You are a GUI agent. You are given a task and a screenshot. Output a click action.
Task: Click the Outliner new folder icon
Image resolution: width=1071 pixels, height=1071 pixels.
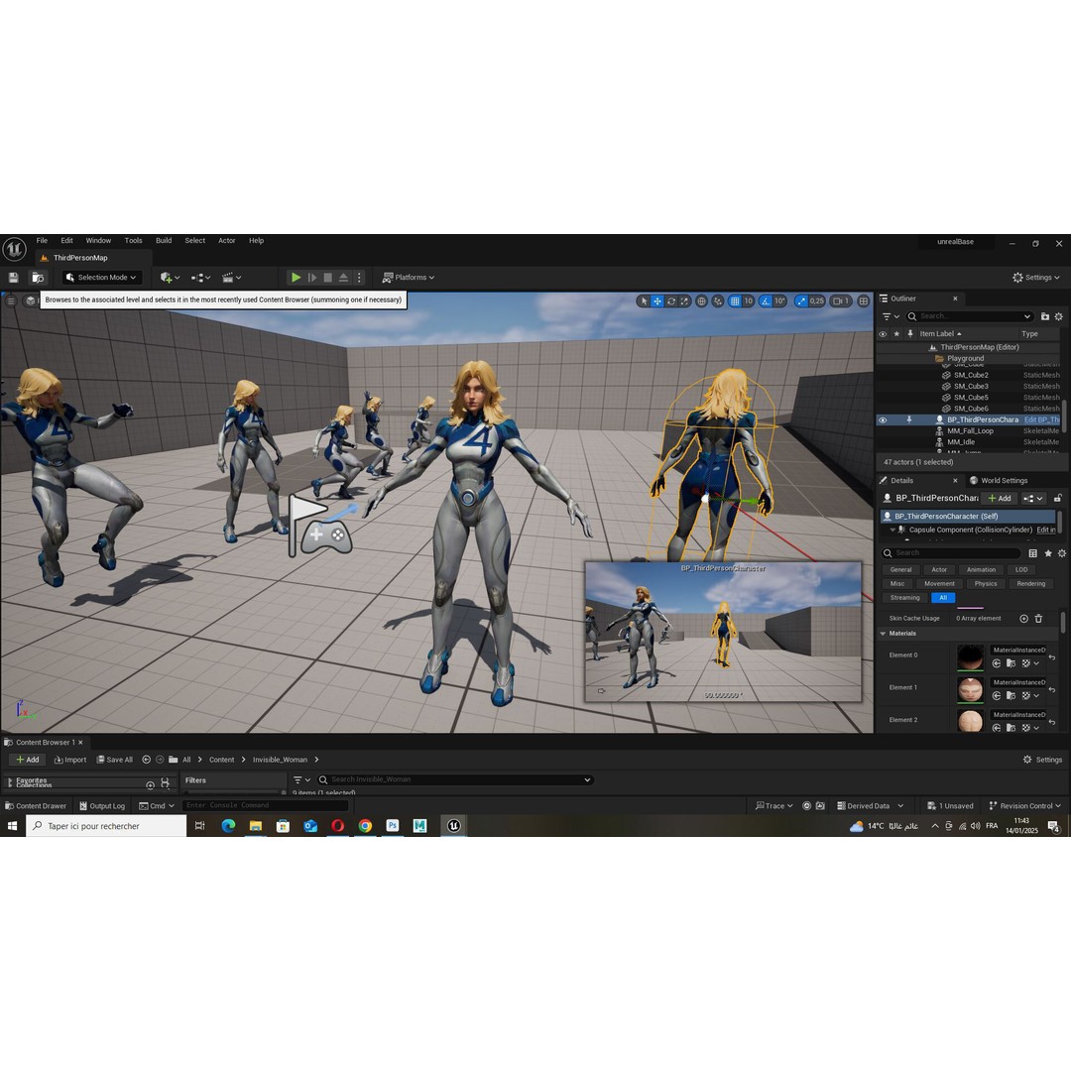[1045, 316]
